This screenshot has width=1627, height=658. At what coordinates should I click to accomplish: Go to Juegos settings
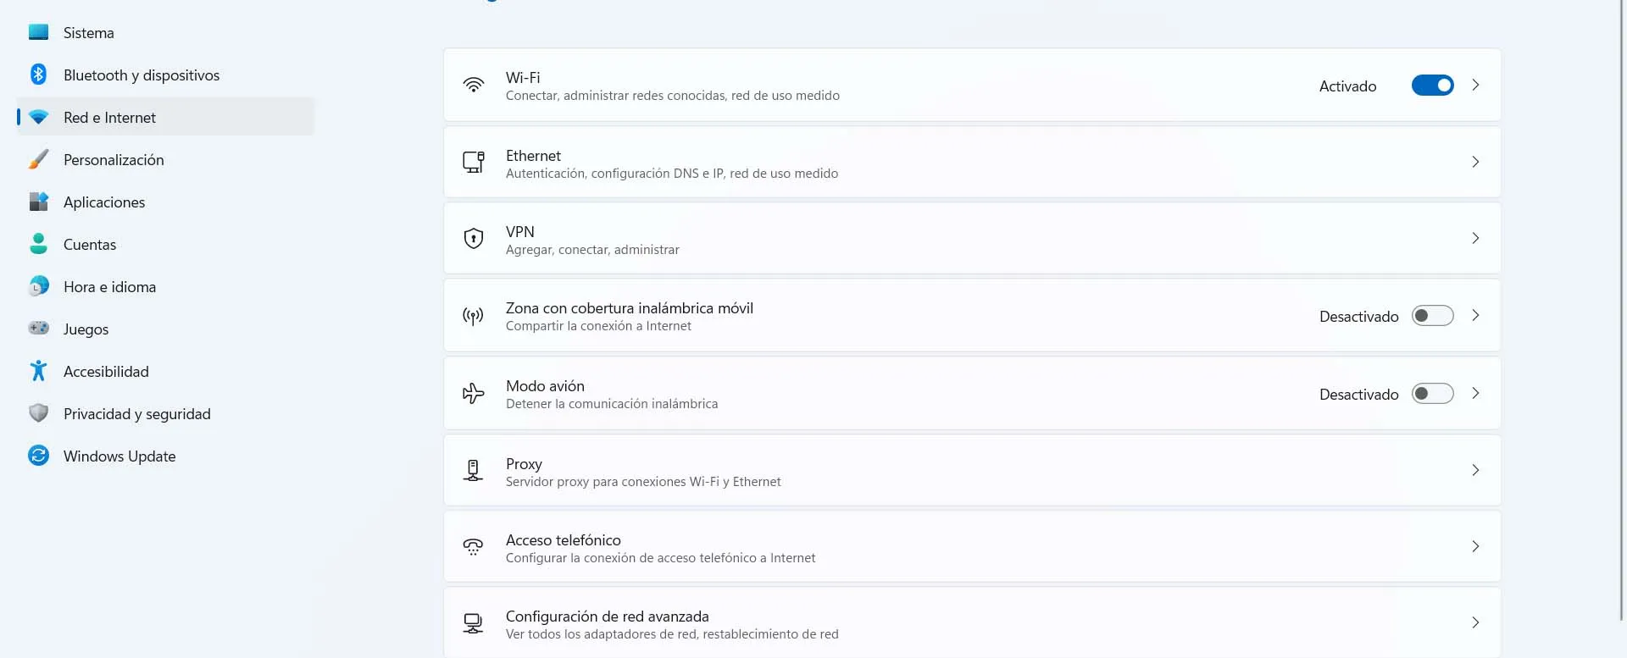166,329
